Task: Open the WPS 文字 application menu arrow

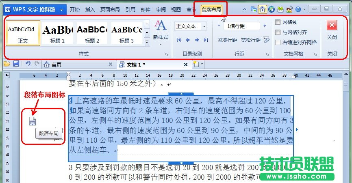Action: (x=61, y=10)
